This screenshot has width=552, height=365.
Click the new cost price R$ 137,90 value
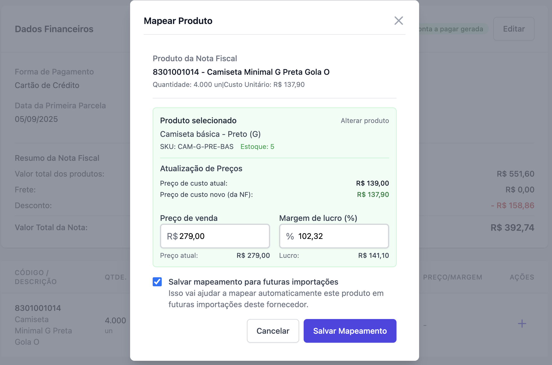[373, 195]
